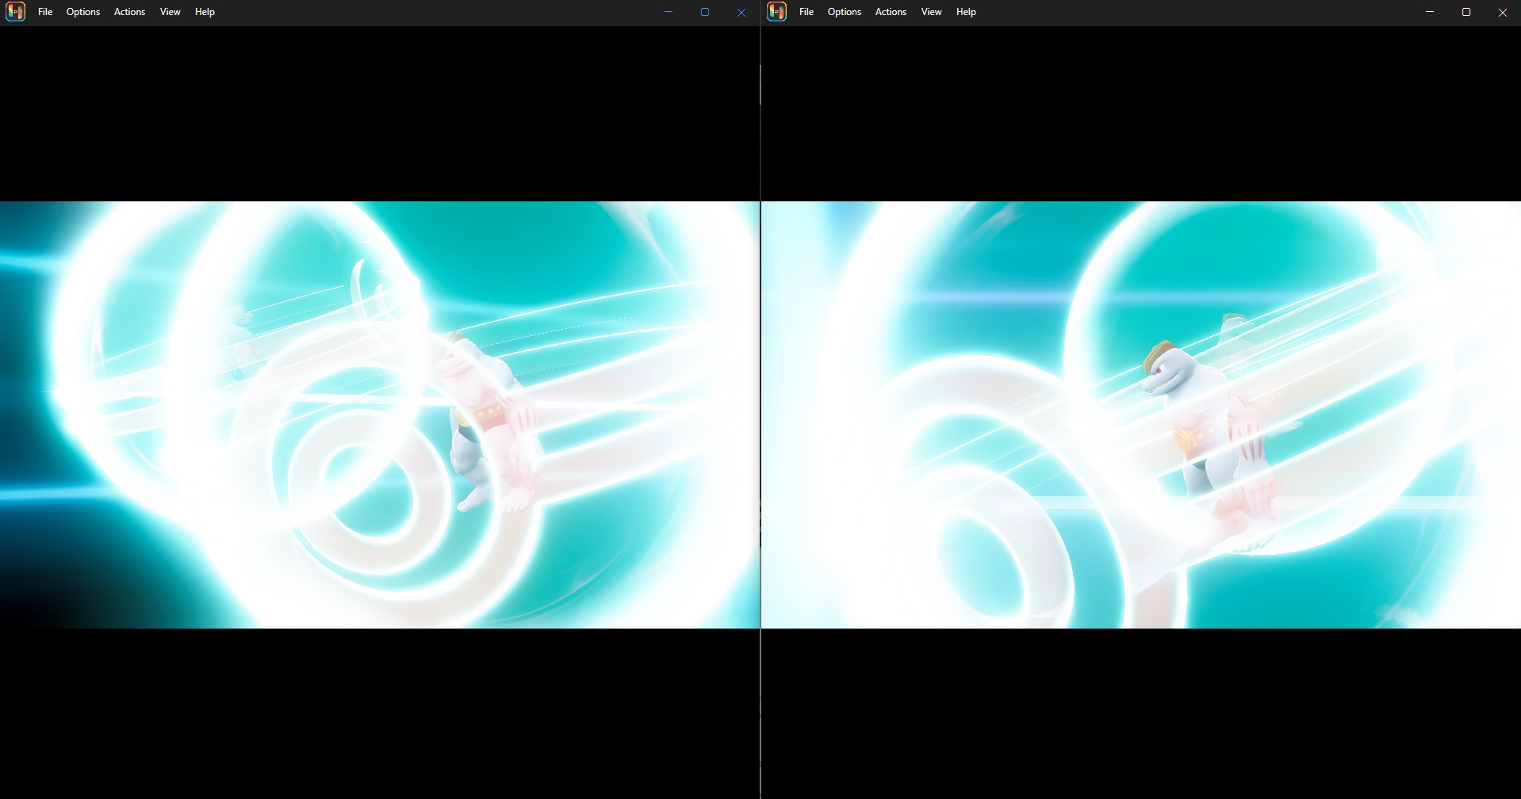The image size is (1521, 799).
Task: Click the app logo icon in left window
Action: click(15, 12)
